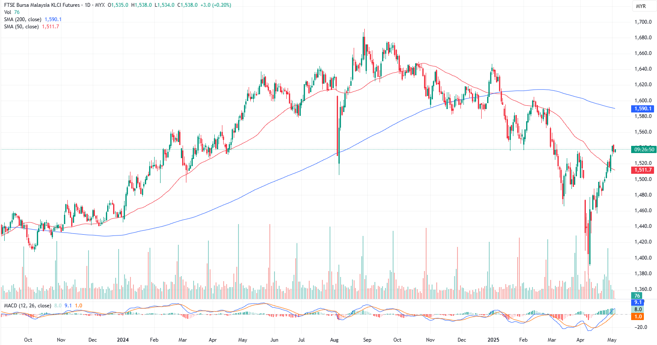Click the 09:26:50 countdown label
Image resolution: width=657 pixels, height=345 pixels.
point(643,149)
